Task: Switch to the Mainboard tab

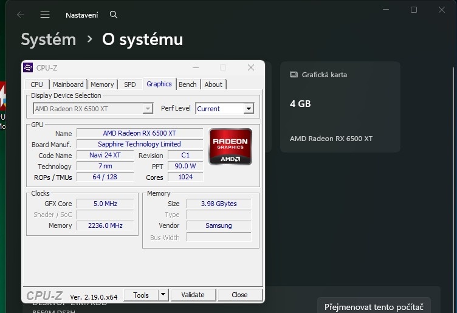Action: 68,84
